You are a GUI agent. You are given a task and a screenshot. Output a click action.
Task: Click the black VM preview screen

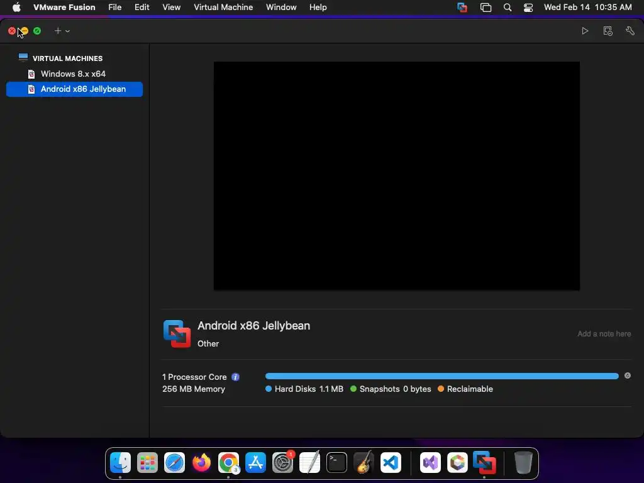(x=397, y=176)
